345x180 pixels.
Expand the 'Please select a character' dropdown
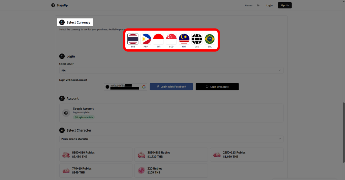click(x=171, y=139)
